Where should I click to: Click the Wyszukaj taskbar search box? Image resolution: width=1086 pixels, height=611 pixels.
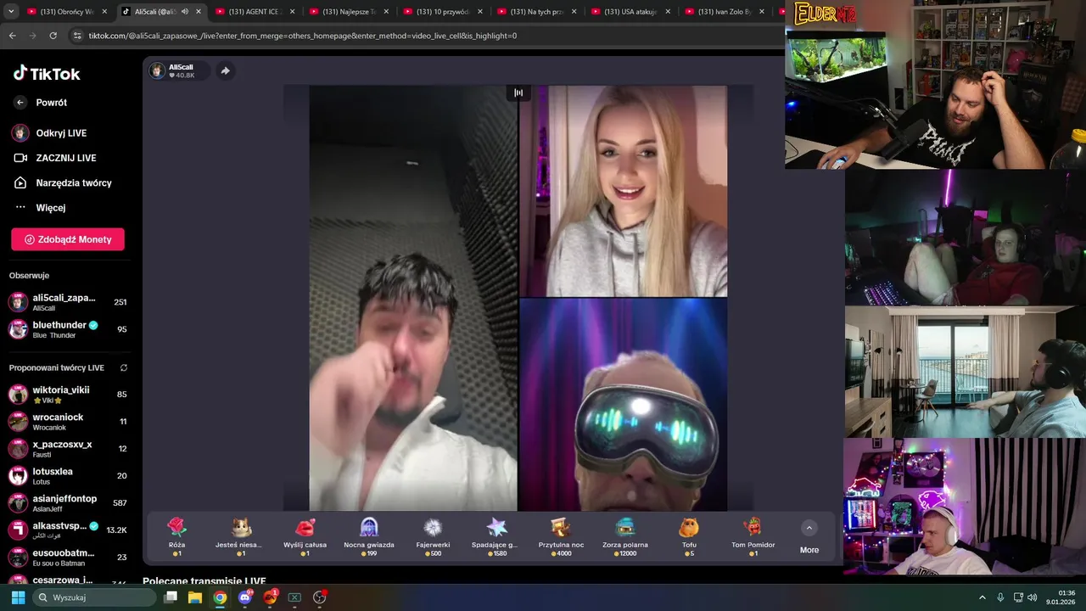click(96, 597)
